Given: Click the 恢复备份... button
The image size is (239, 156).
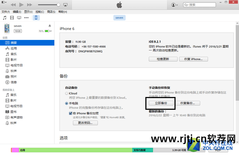Looking at the screenshot, I should pyautogui.click(x=187, y=103).
